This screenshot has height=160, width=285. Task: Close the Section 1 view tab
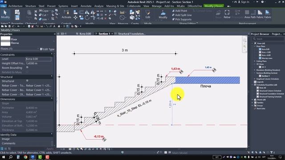pos(112,34)
